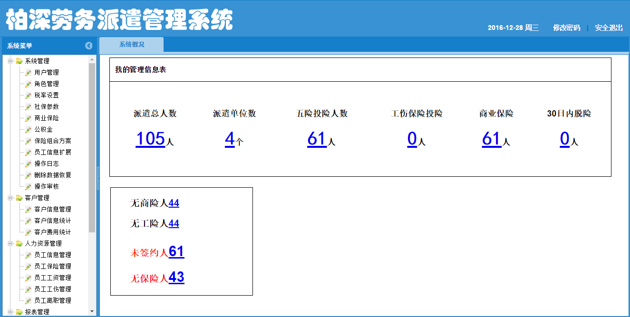Expand the 报表管理 tree node
The image size is (630, 317).
[x=10, y=312]
